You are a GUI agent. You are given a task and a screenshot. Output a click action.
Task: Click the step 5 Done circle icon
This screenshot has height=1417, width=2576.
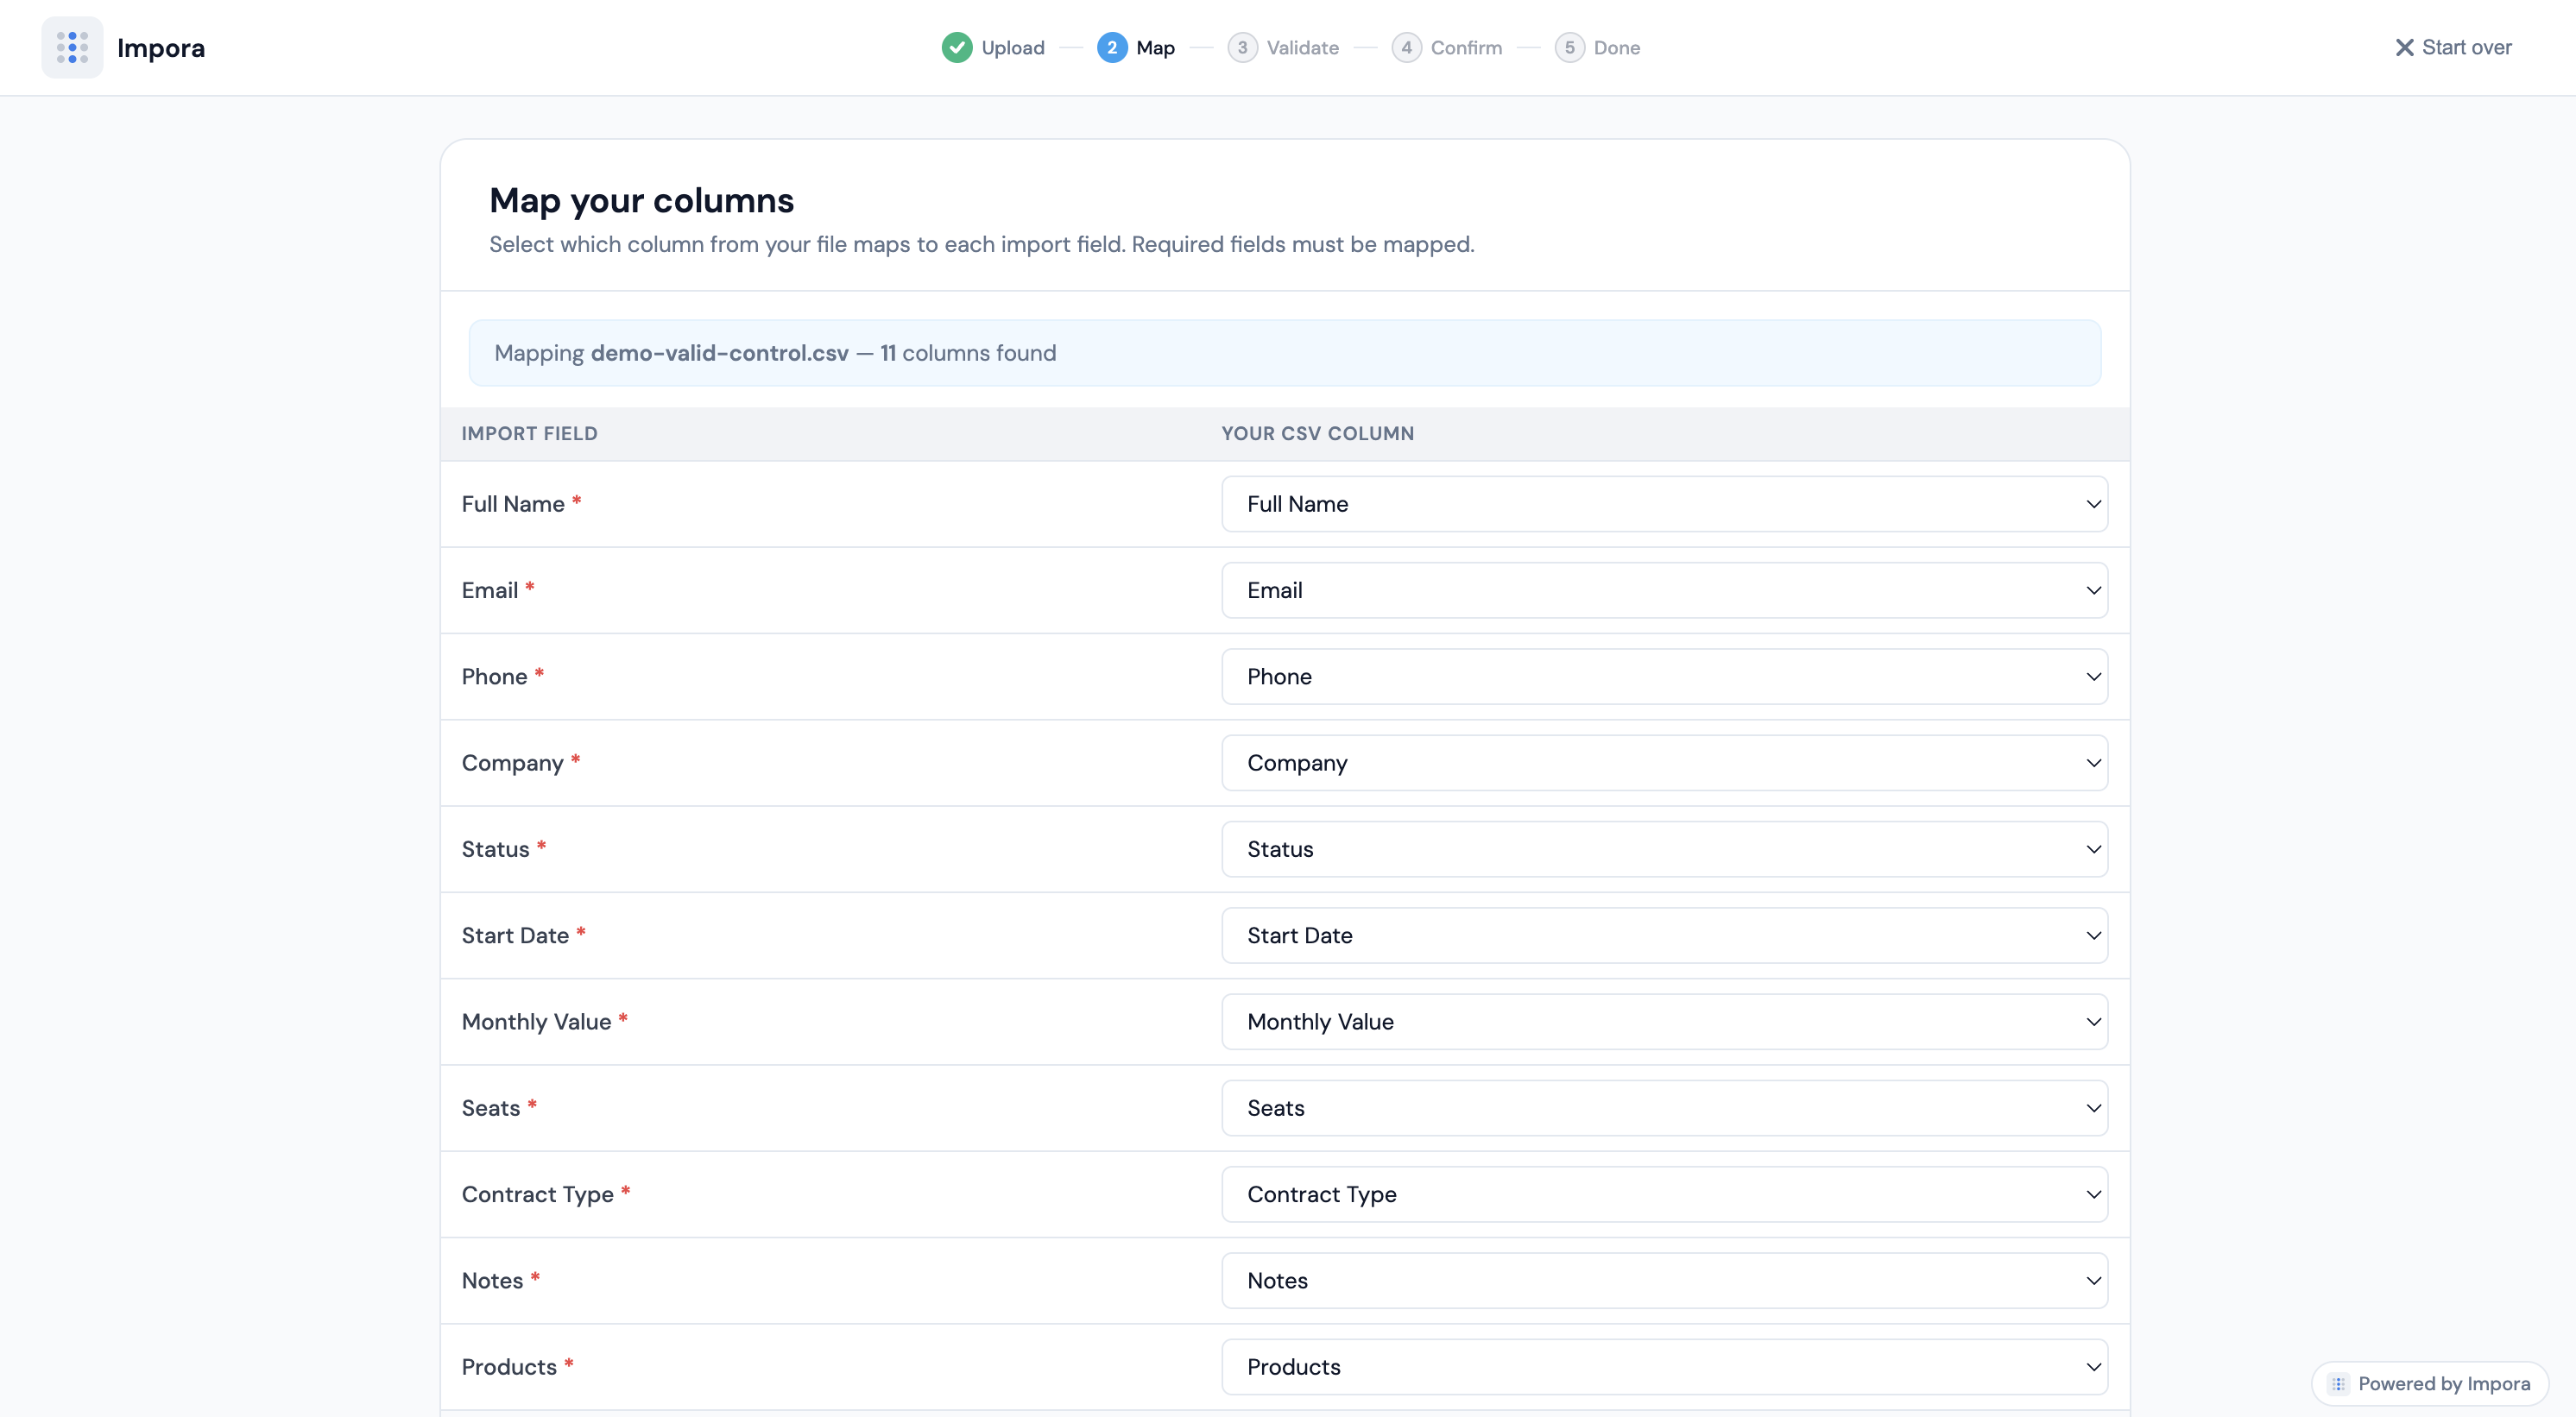pos(1569,47)
